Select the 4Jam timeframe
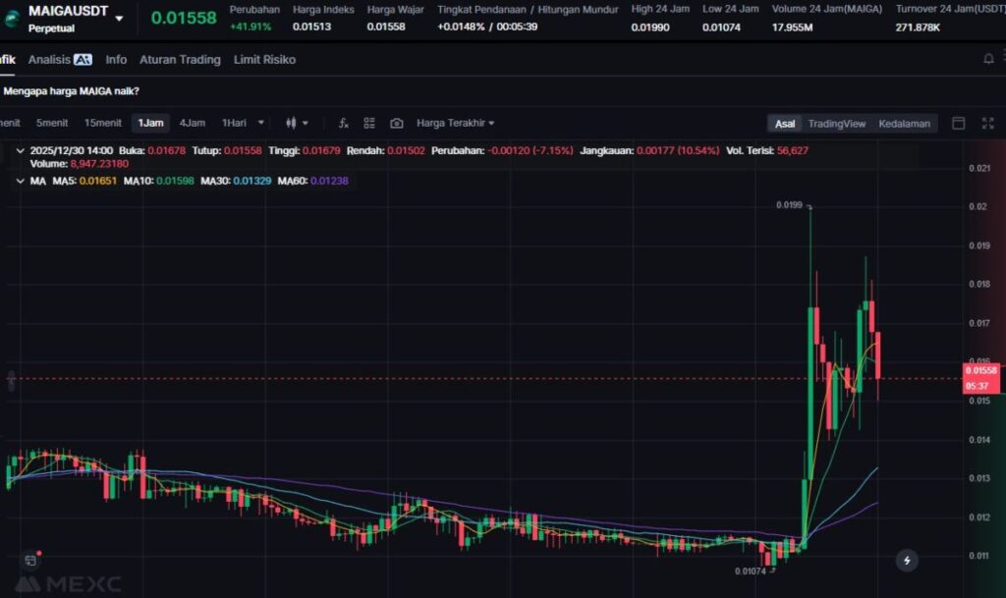Viewport: 1006px width, 598px height. 192,123
